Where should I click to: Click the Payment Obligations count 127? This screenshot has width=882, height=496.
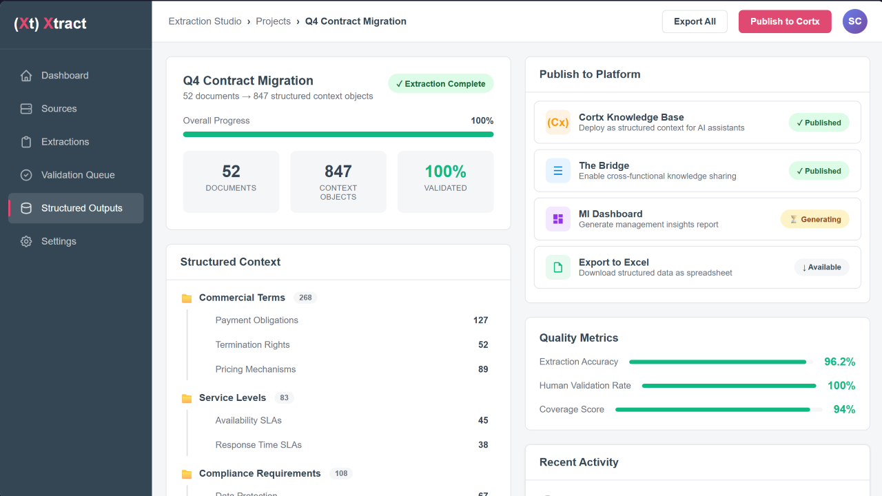(x=481, y=320)
